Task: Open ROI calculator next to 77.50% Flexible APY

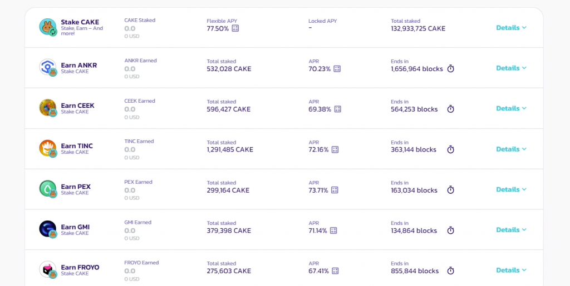Action: click(x=235, y=28)
